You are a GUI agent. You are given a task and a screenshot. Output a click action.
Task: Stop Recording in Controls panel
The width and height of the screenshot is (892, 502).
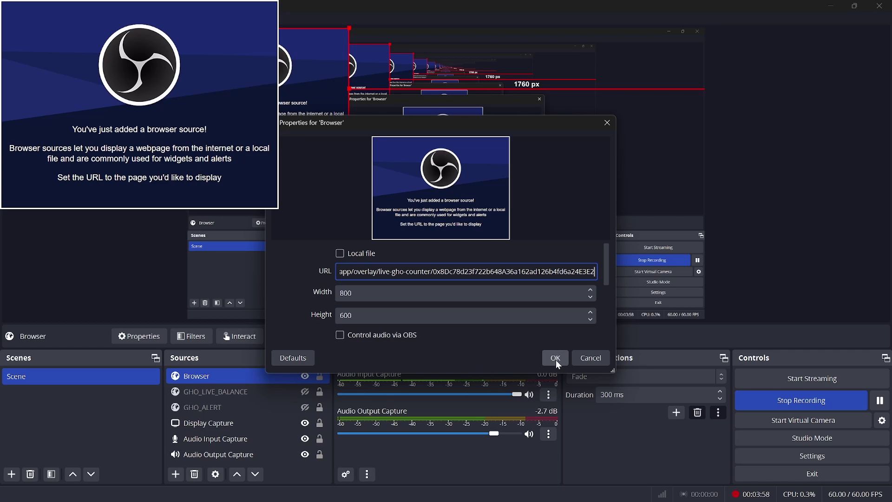click(801, 401)
